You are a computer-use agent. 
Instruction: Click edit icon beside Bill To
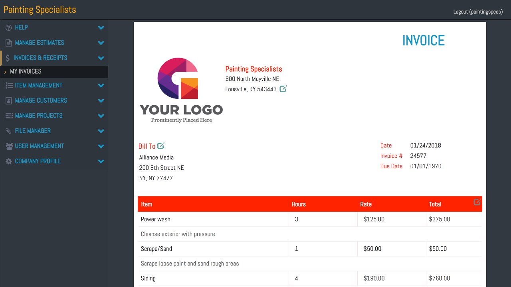161,146
